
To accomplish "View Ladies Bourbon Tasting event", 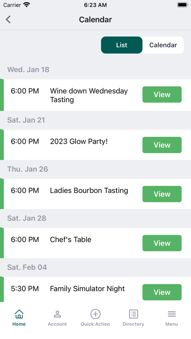I will [x=162, y=194].
